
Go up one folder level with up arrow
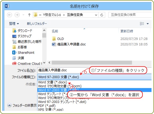point(29,15)
